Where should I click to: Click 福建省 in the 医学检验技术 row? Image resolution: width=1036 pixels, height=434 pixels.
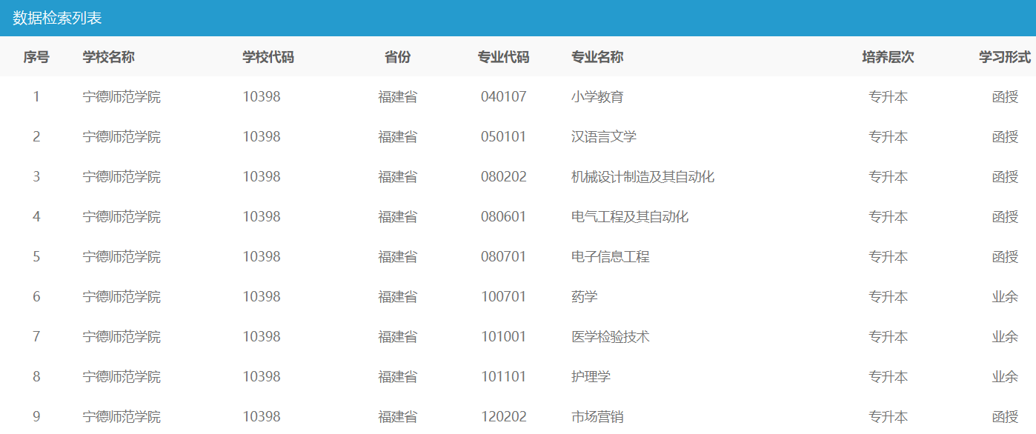(x=397, y=337)
